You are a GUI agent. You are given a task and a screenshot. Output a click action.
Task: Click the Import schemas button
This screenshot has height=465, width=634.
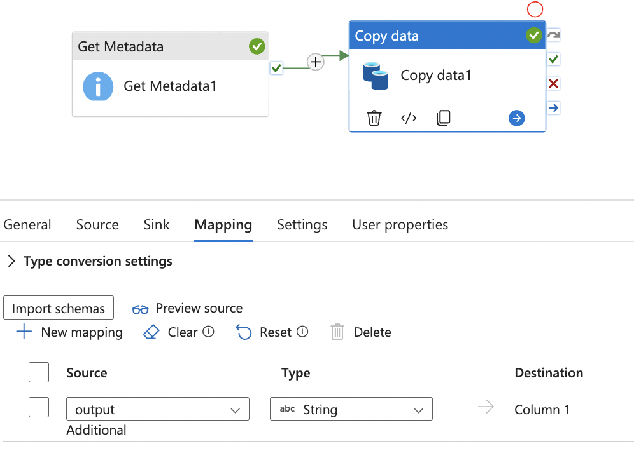click(59, 309)
